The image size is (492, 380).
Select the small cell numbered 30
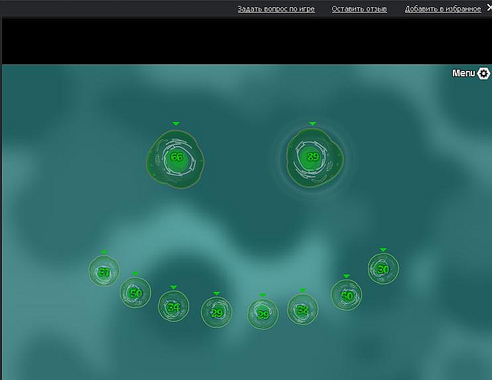[x=383, y=269]
